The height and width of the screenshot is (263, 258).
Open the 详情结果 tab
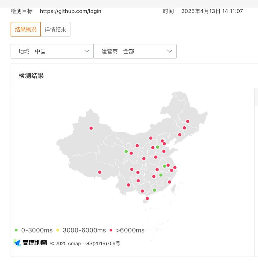pyautogui.click(x=55, y=29)
